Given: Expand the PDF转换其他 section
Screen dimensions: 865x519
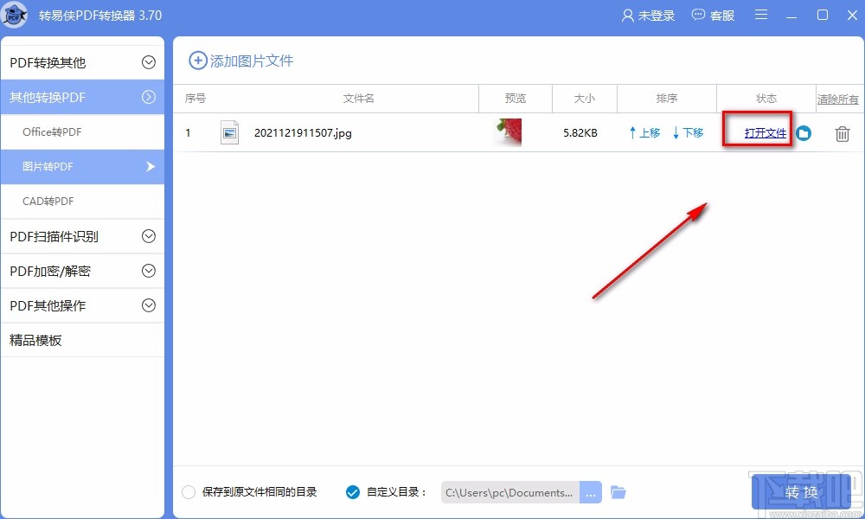Looking at the screenshot, I should (82, 61).
